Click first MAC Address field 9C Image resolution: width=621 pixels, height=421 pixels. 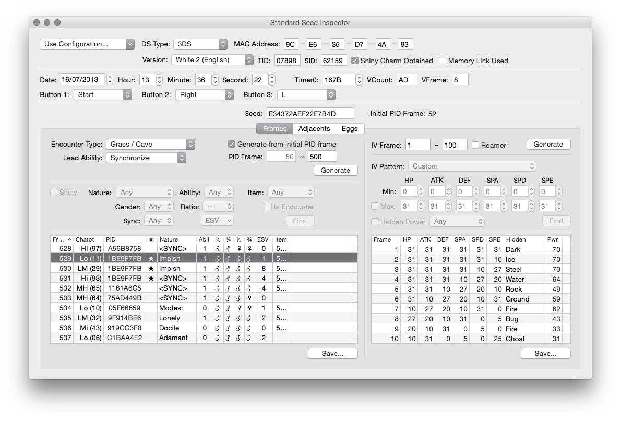(x=291, y=44)
